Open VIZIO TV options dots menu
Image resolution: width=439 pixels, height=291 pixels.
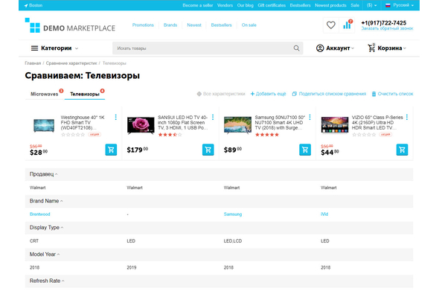point(407,117)
